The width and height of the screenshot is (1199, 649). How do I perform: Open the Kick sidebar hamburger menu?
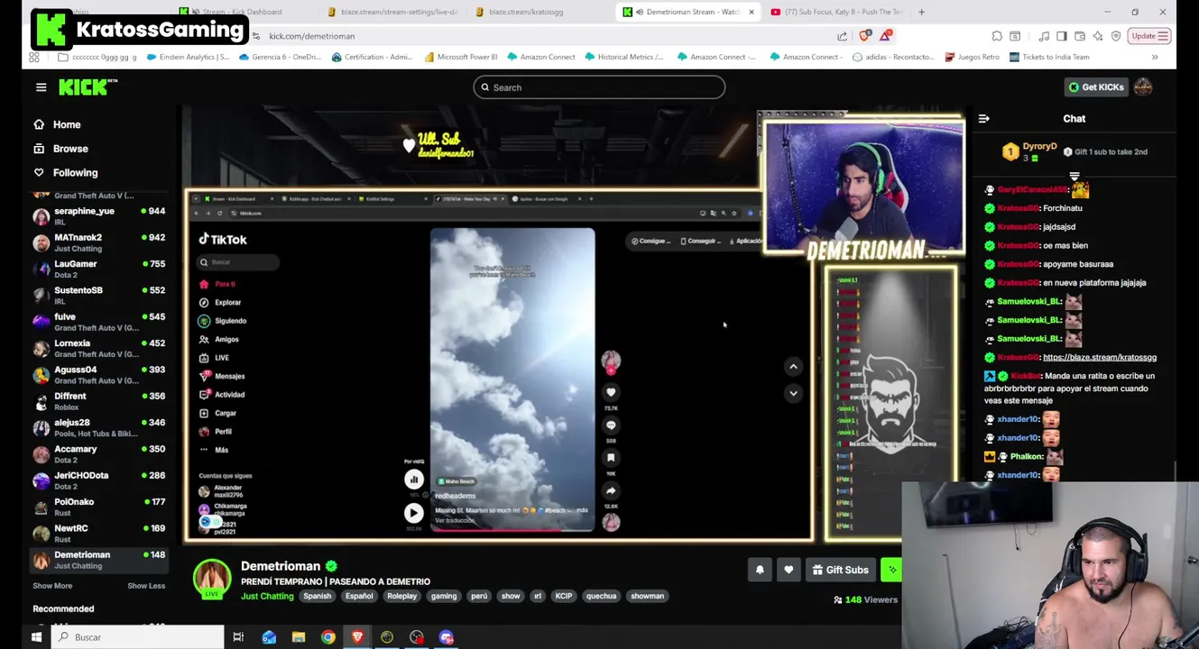pos(41,87)
